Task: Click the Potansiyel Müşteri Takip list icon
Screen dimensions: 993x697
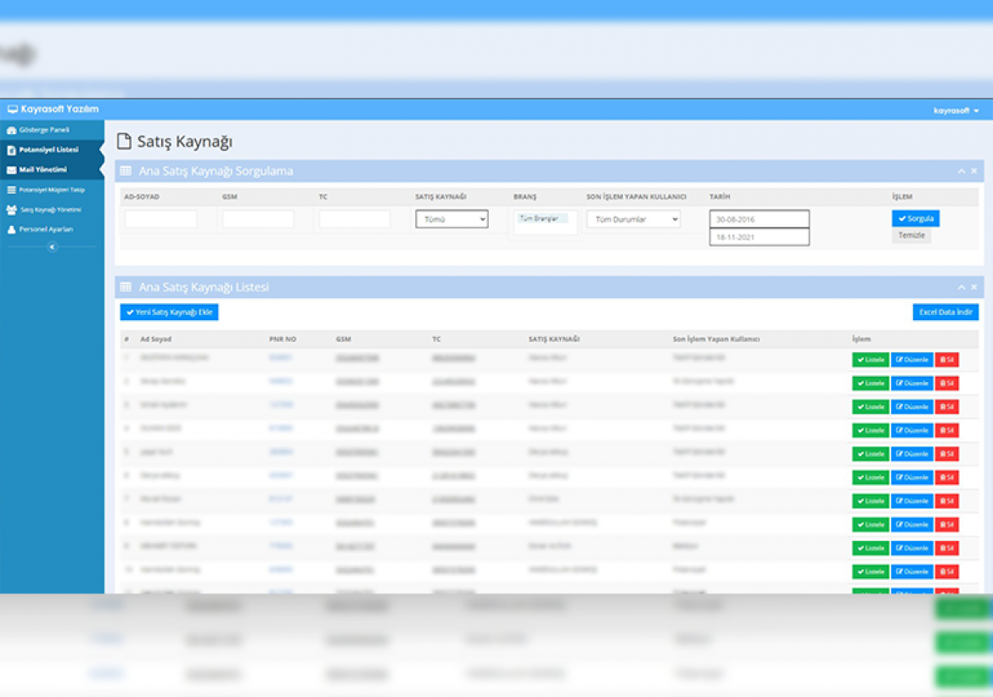Action: click(x=11, y=189)
